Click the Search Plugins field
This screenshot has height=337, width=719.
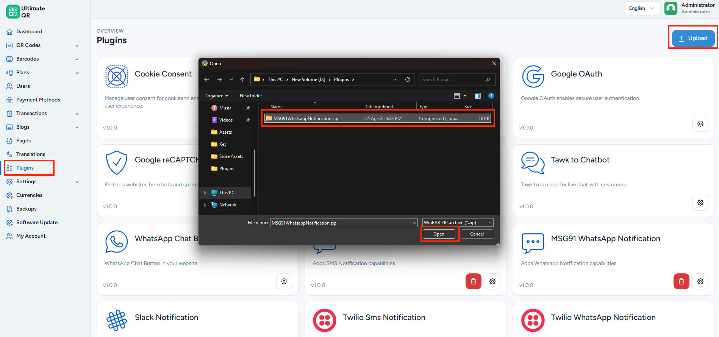pos(457,80)
